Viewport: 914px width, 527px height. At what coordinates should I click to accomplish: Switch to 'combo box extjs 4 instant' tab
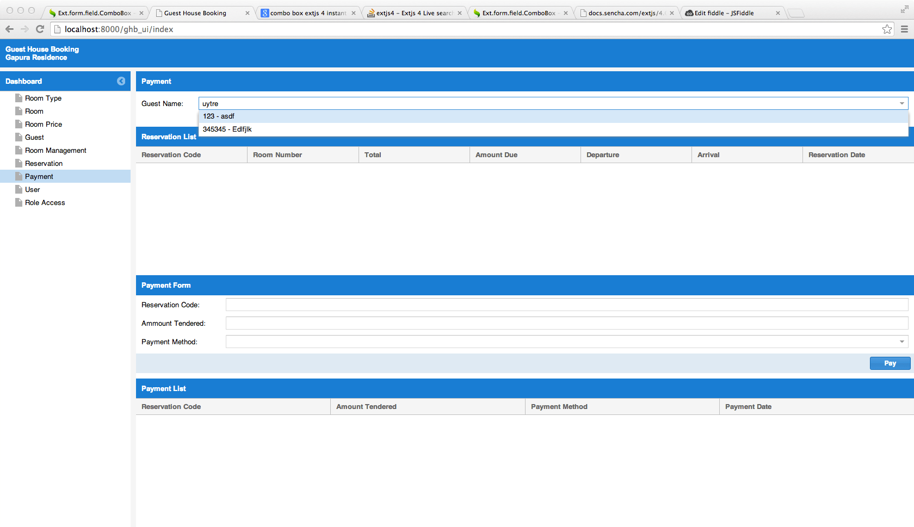pos(307,13)
